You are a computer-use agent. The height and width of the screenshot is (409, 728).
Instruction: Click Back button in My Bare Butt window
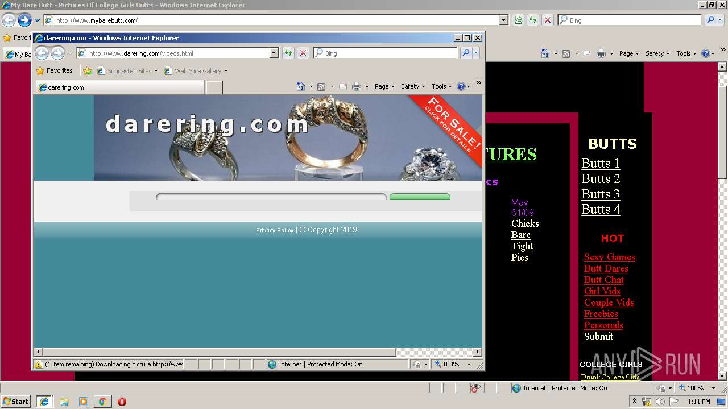click(x=9, y=20)
